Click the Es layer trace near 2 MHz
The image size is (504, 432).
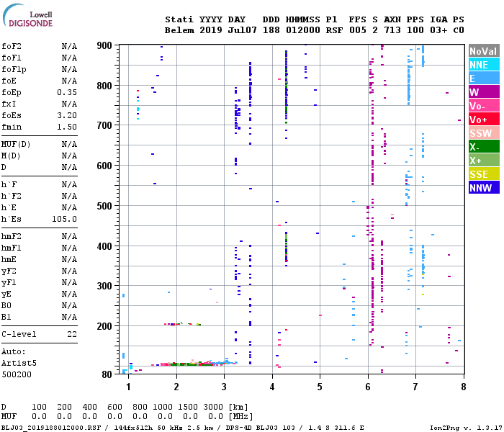tap(194, 364)
